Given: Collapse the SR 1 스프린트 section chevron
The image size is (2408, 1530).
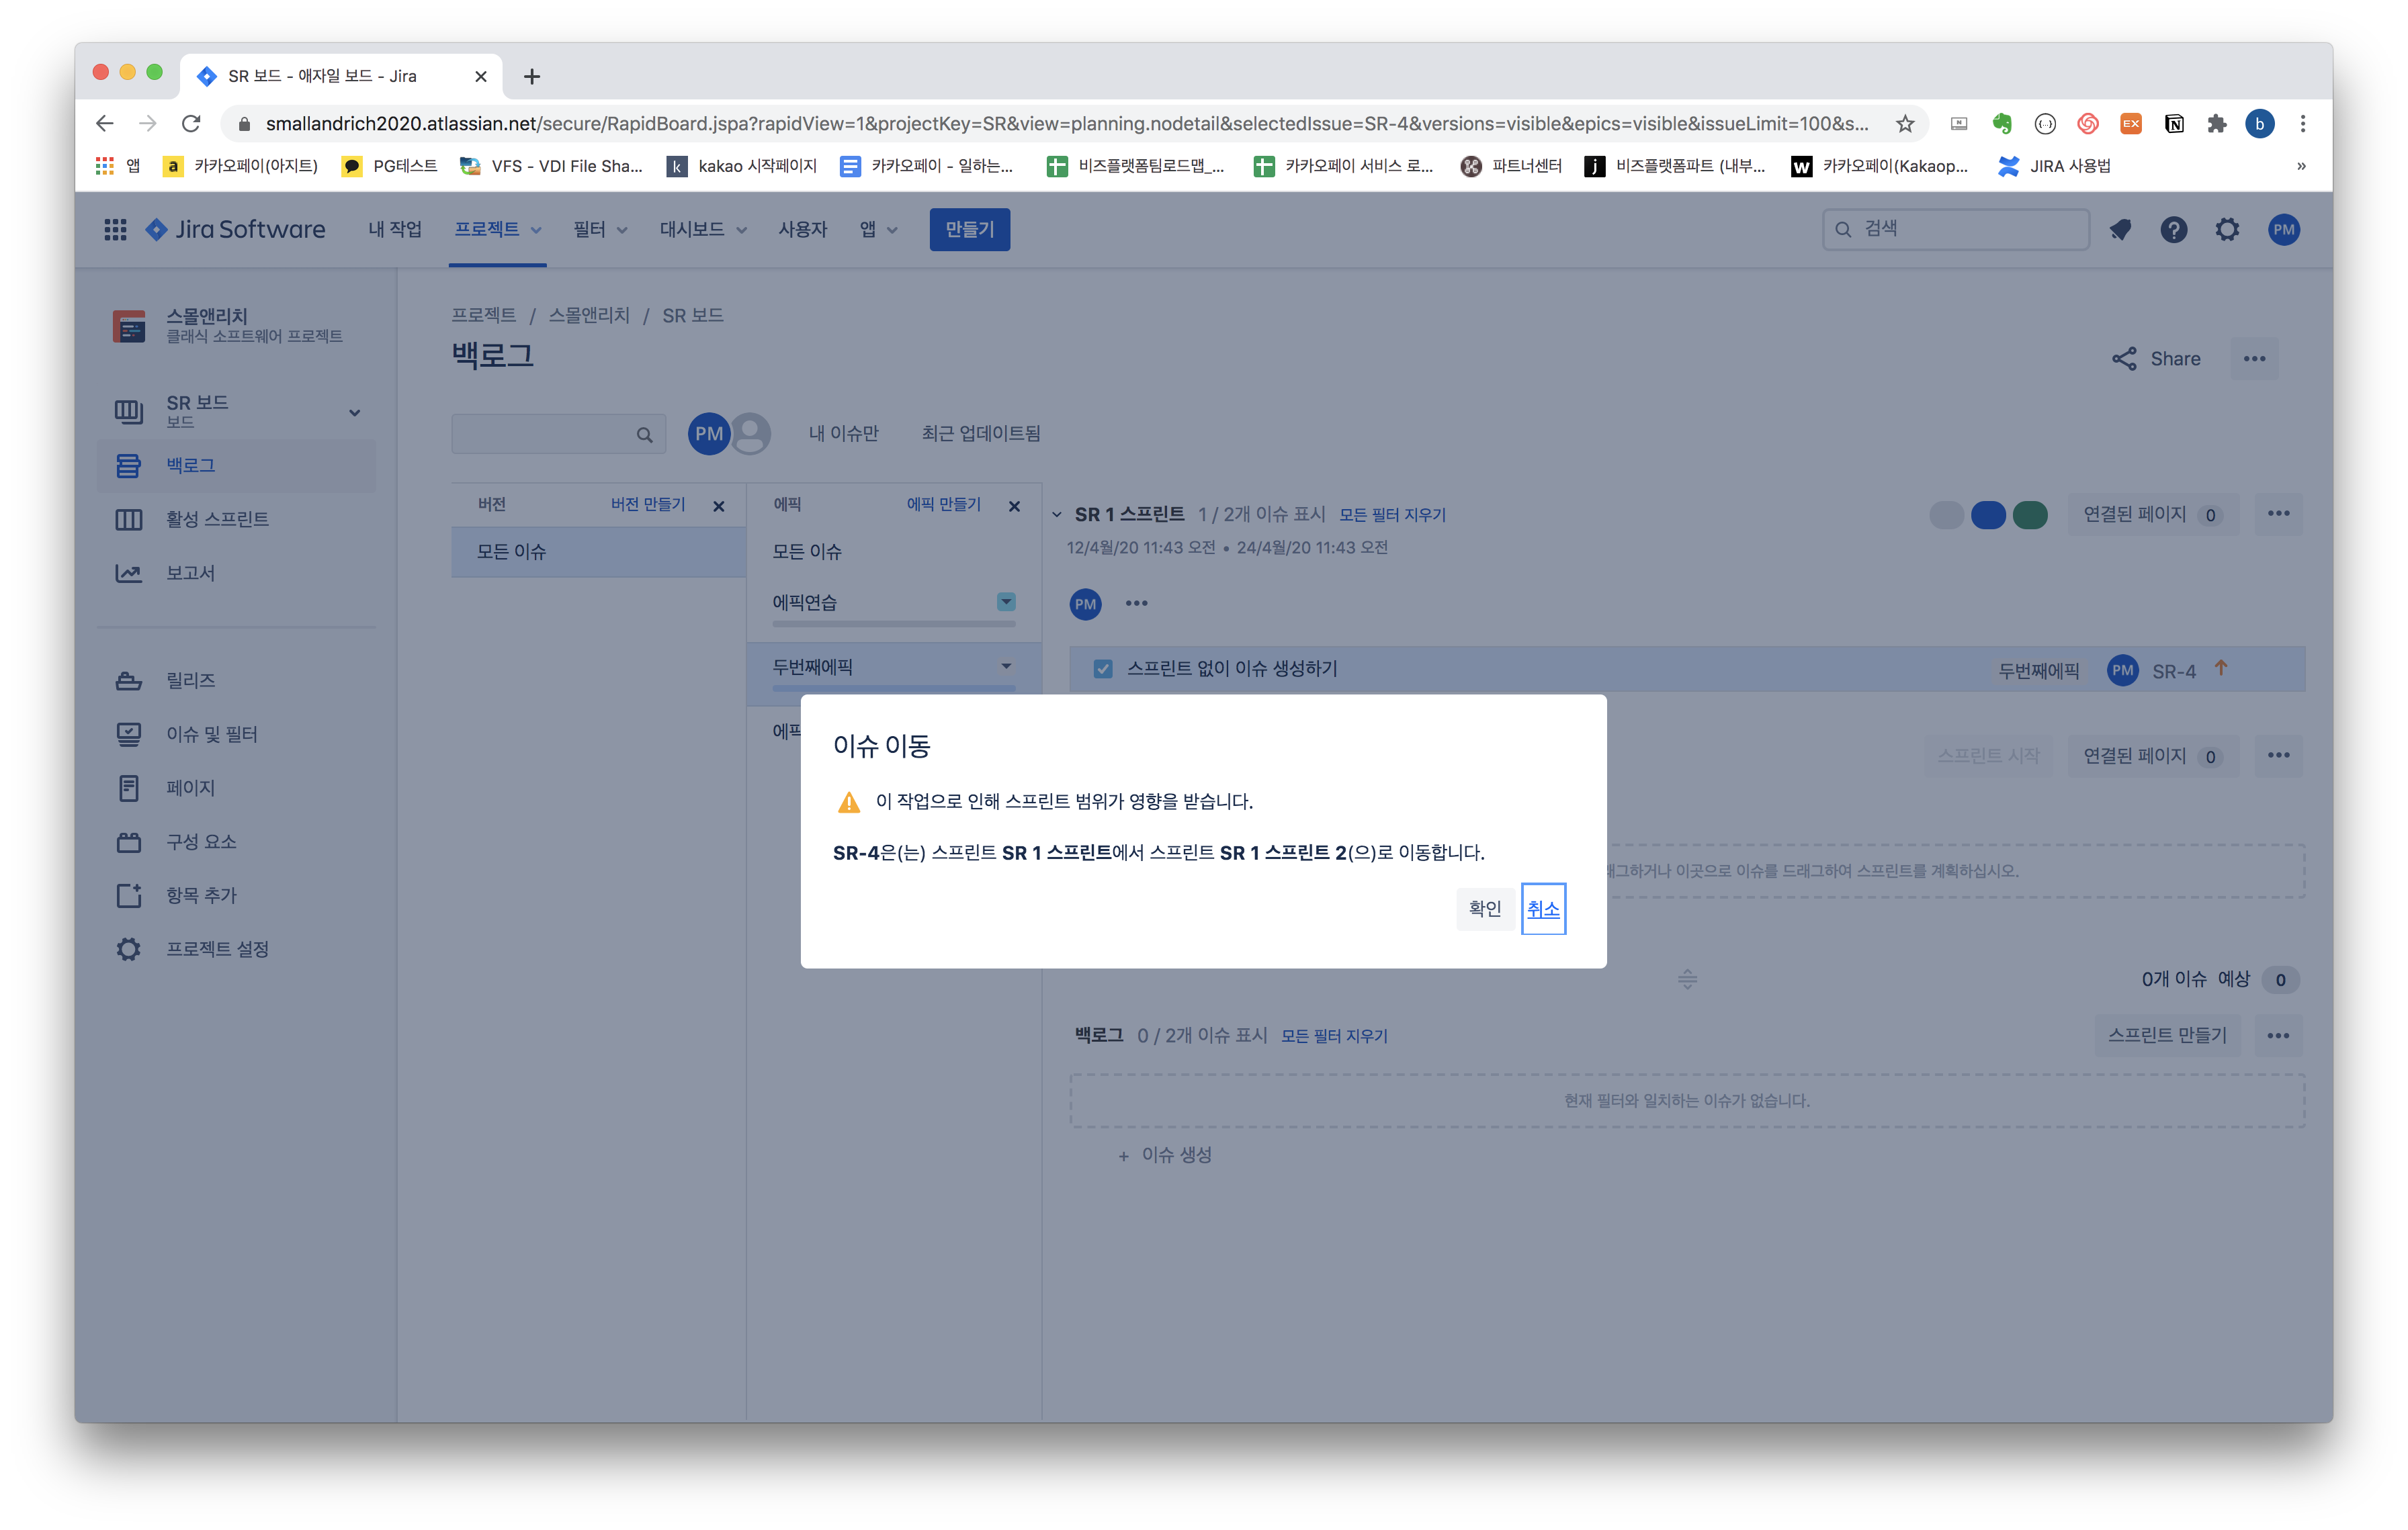Looking at the screenshot, I should click(1057, 514).
